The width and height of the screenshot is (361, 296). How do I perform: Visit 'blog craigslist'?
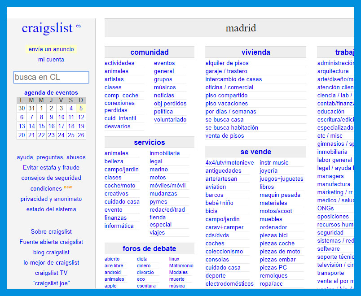tap(51, 252)
